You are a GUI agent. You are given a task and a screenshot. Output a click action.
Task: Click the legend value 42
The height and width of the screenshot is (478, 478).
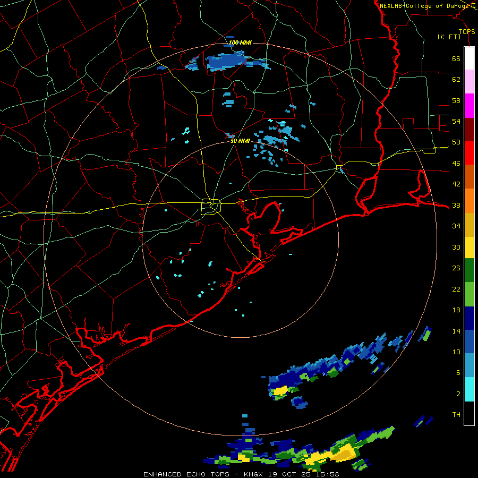pyautogui.click(x=456, y=184)
